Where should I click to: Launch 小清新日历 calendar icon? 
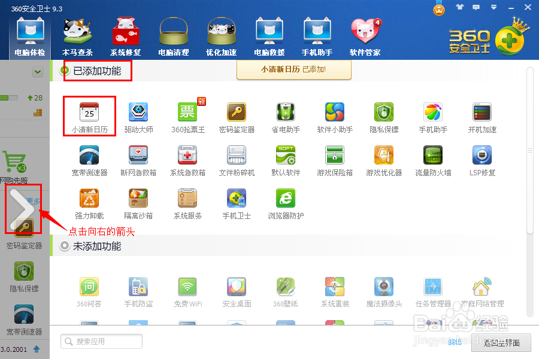coord(89,117)
